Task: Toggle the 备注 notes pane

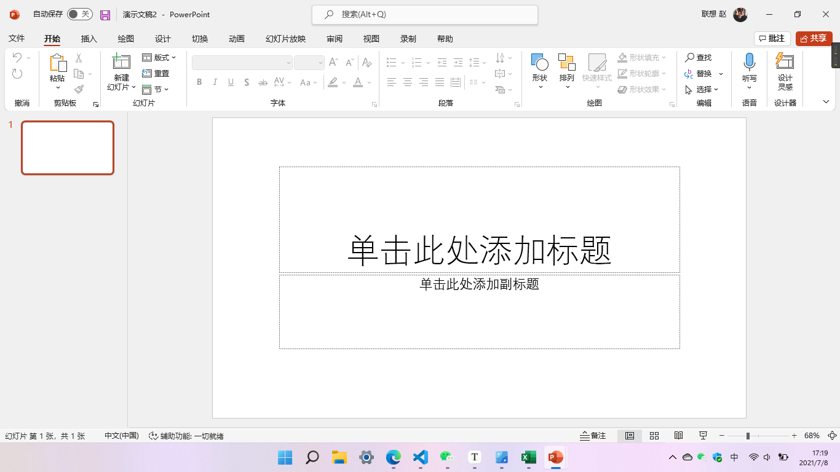Action: 593,436
